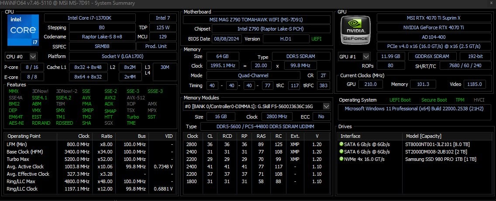Click the DDR5-5600 / PC5-44800 module type field
Viewport: 496px width, 201px height.
(265, 126)
